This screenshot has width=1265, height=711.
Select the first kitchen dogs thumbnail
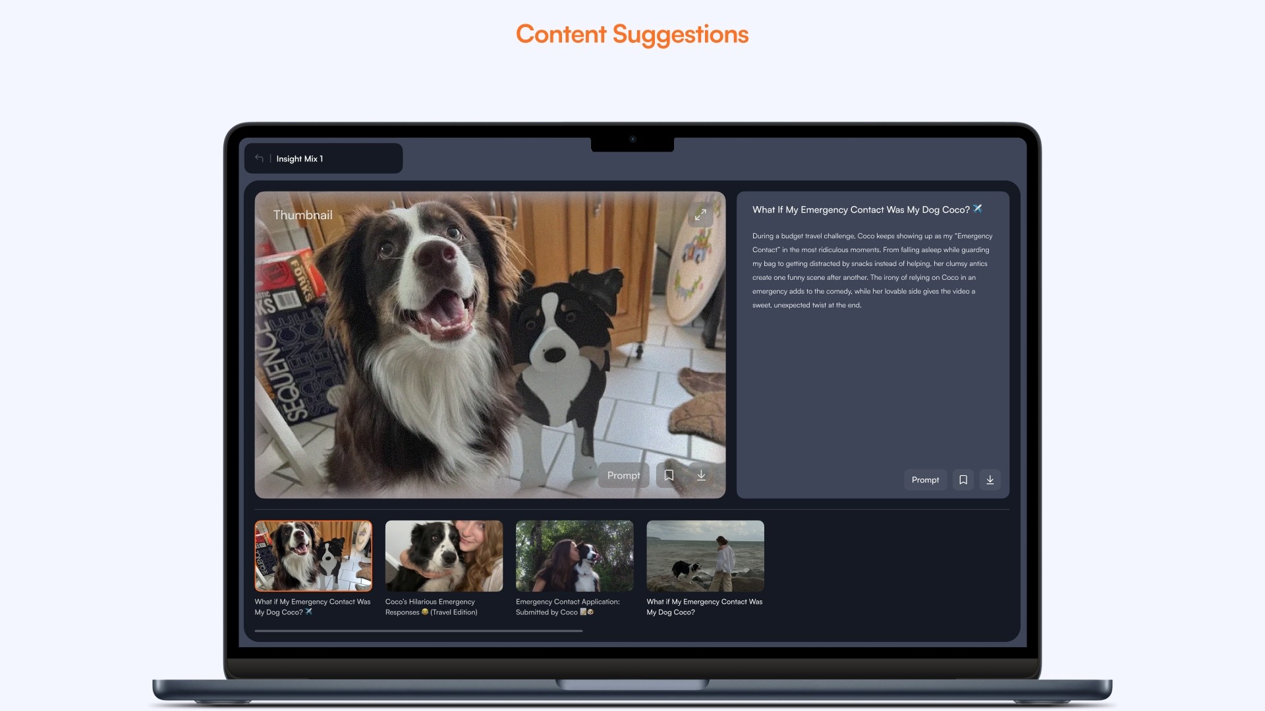(313, 556)
